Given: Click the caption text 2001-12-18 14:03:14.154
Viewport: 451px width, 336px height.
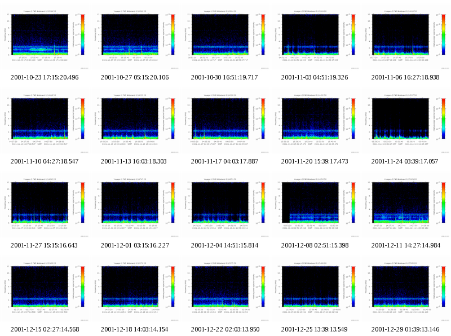Looking at the screenshot, I should pos(134,329).
